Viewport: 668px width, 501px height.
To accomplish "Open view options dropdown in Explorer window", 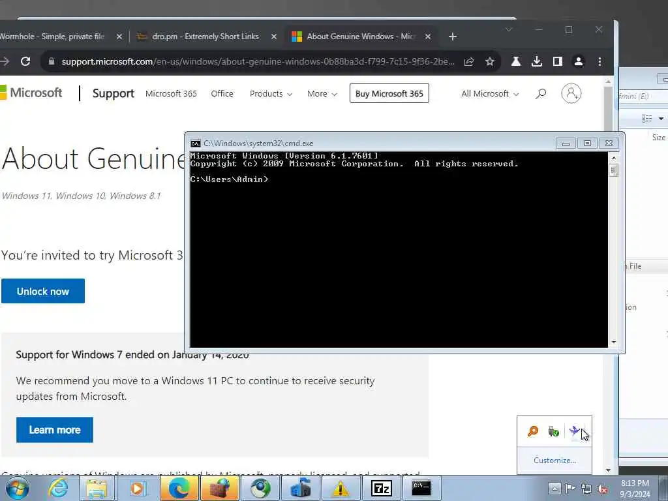I will coord(661,119).
